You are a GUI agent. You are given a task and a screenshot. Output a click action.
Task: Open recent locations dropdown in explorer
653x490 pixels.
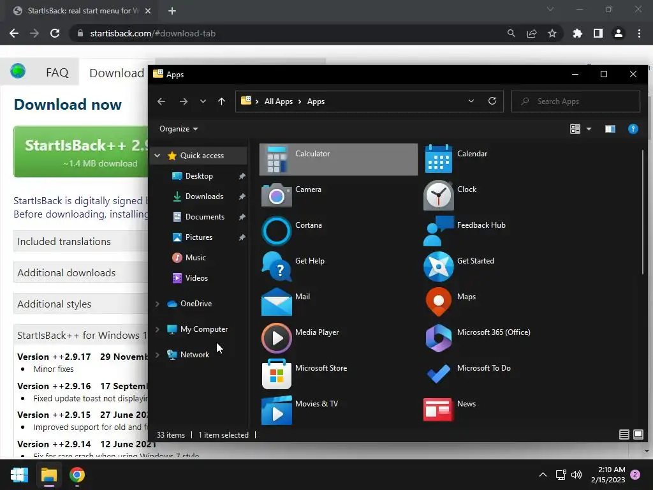203,101
